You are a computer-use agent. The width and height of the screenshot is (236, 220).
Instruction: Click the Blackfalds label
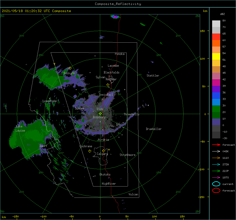click(111, 72)
